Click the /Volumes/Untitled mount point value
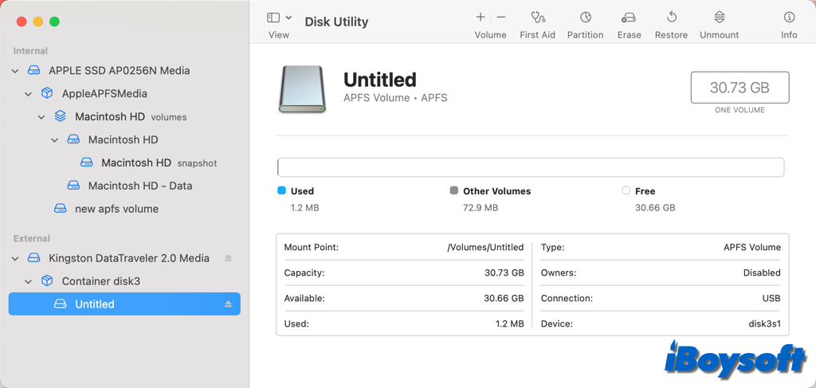The image size is (816, 388). tap(485, 247)
